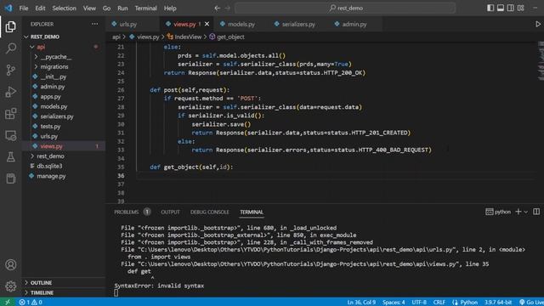
Task: Open the Extensions view
Action: point(11,113)
